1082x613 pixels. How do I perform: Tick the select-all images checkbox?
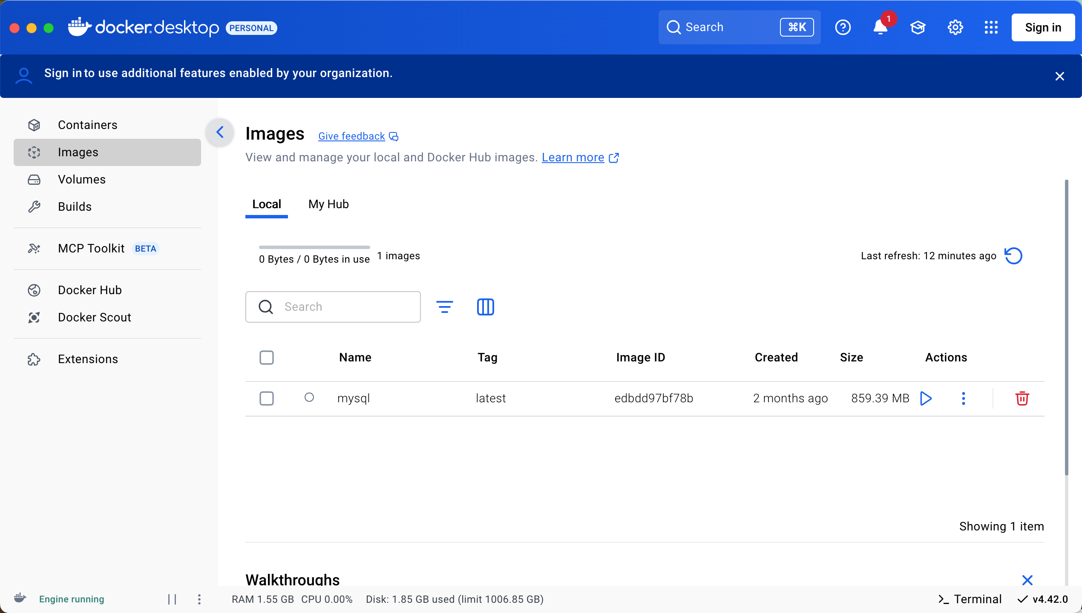[267, 358]
